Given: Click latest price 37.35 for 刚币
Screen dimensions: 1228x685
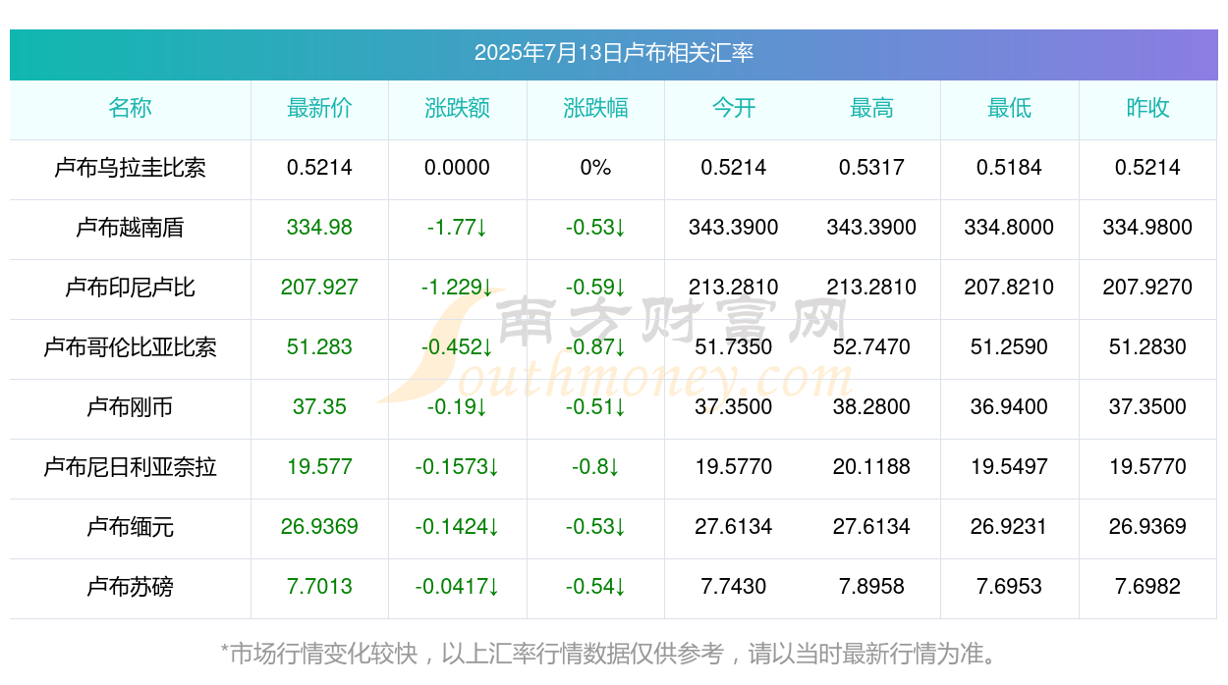Looking at the screenshot, I should [319, 407].
